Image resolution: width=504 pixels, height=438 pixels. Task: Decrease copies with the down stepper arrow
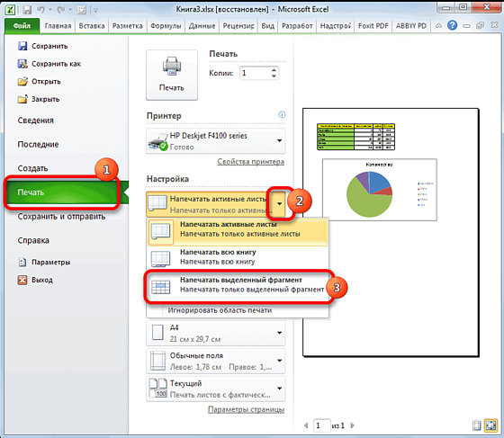pos(274,76)
